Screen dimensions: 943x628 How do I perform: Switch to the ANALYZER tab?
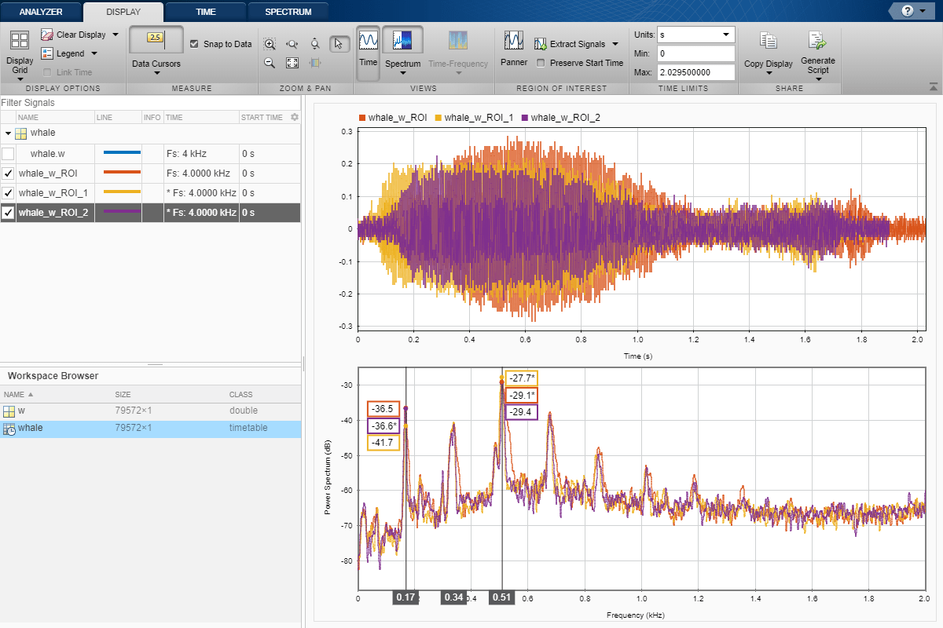pyautogui.click(x=40, y=12)
